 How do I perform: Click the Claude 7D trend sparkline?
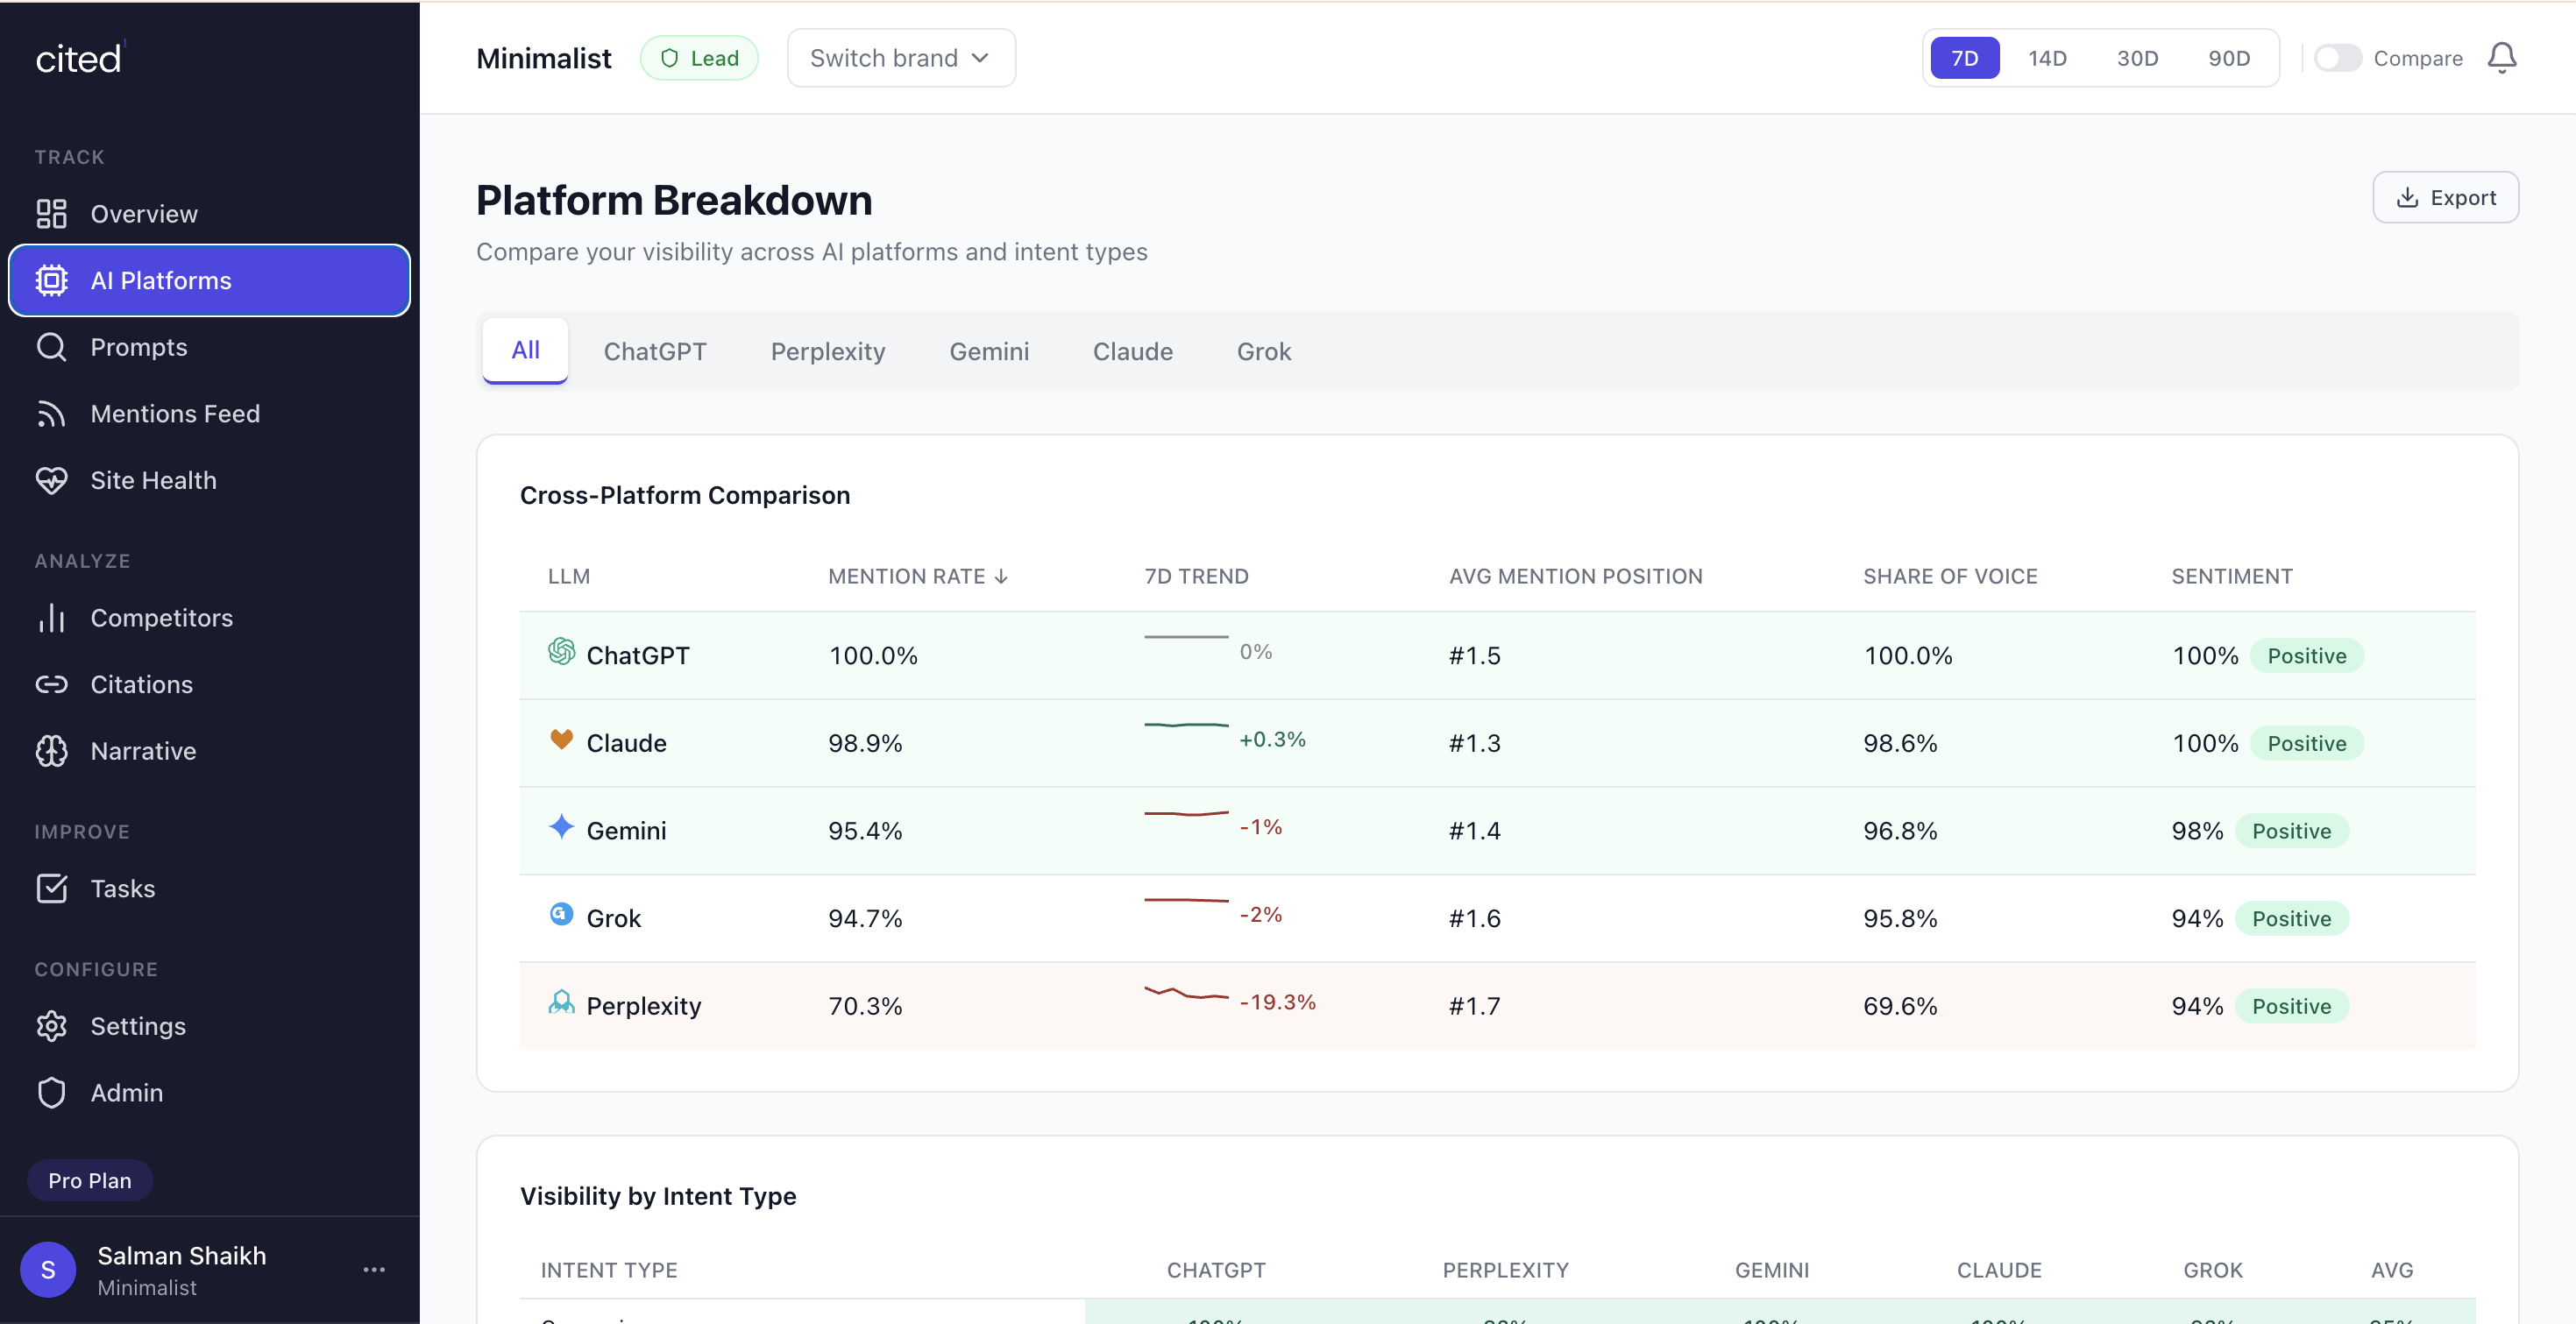1186,725
